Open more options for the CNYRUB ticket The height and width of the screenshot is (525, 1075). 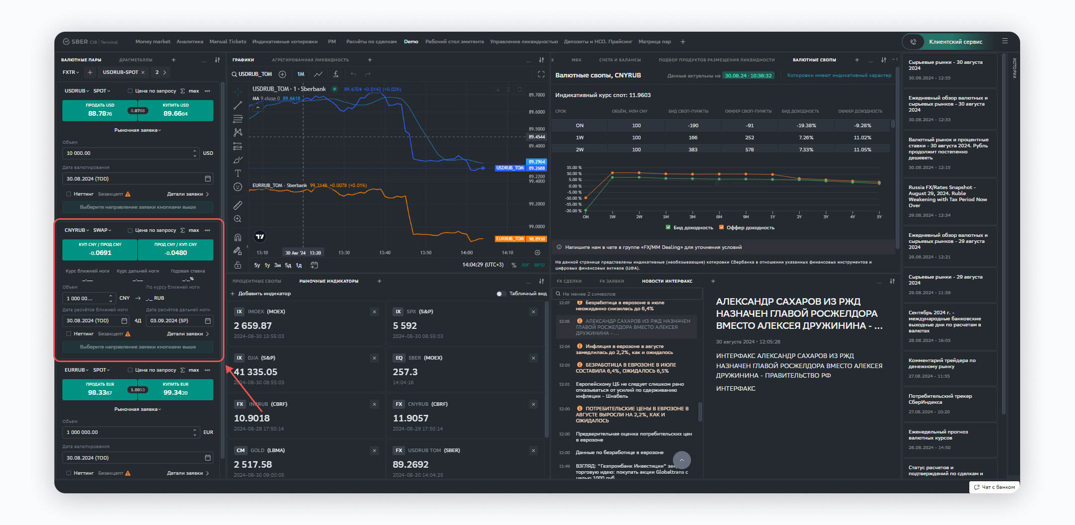click(207, 230)
